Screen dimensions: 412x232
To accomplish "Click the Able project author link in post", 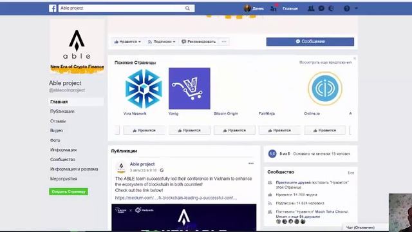I will coord(142,164).
